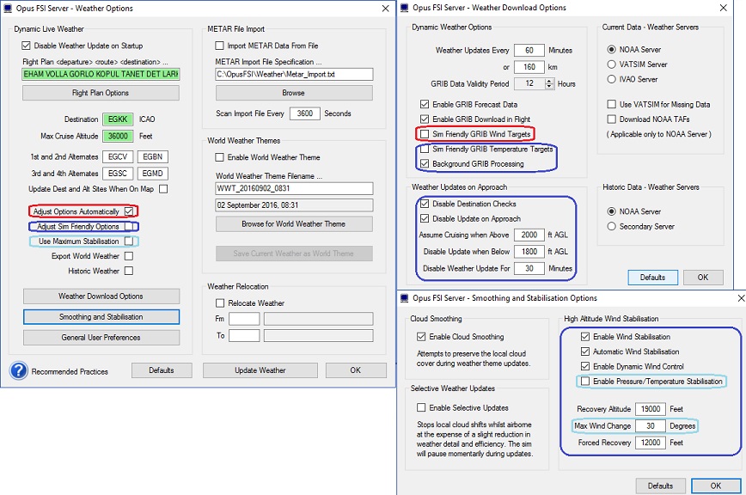Image resolution: width=746 pixels, height=495 pixels.
Task: Click the Recovery Altitude field
Action: 651,409
